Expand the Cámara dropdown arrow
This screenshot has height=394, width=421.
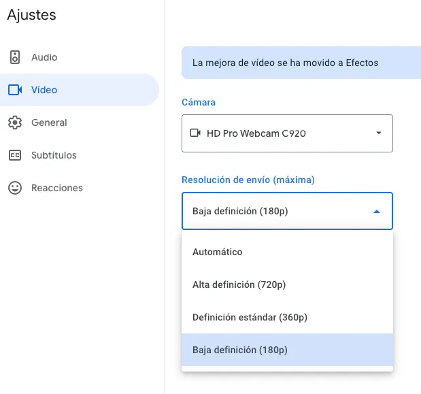click(x=379, y=133)
